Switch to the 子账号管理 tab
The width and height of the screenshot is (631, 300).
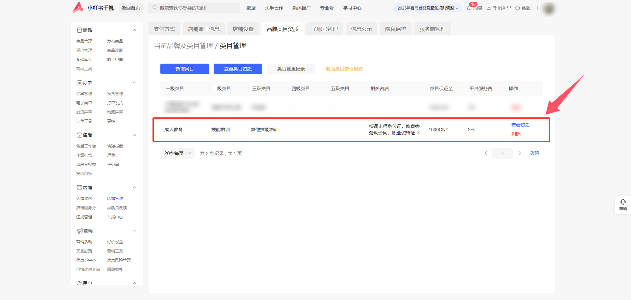(325, 29)
